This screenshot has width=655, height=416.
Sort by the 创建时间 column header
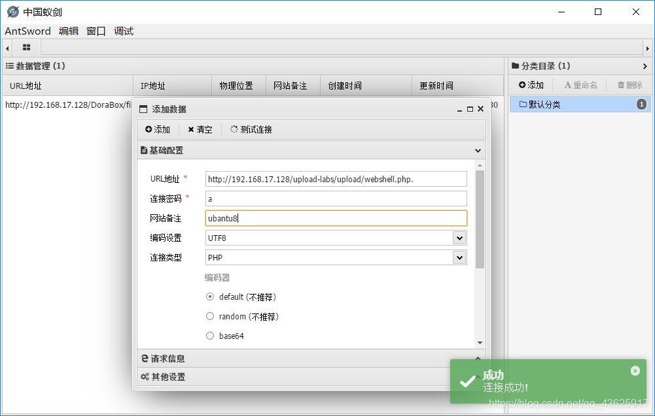(x=366, y=86)
